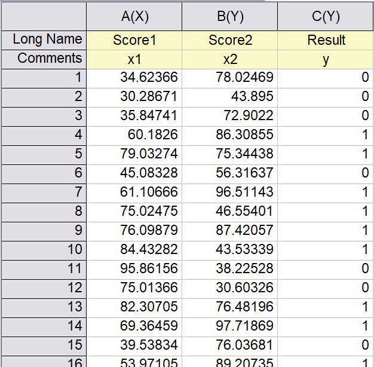Select cell with value 60.1826
This screenshot has height=367, width=374.
click(x=134, y=136)
